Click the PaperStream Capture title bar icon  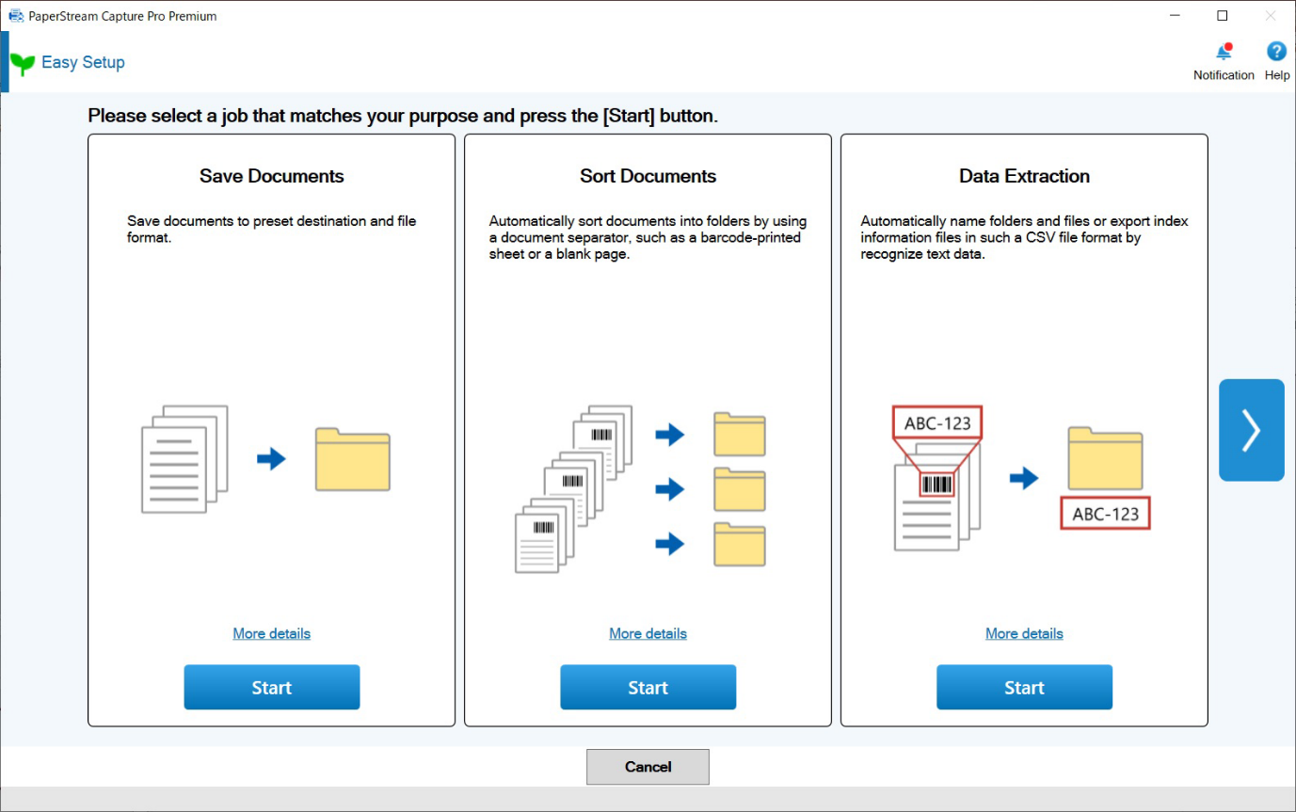point(16,16)
